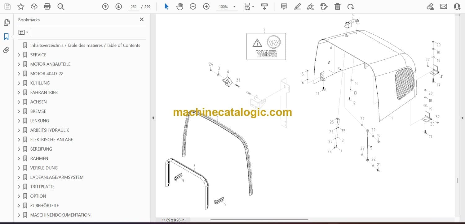Click the trash delete icon
The width and height of the screenshot is (465, 224).
(x=338, y=6)
